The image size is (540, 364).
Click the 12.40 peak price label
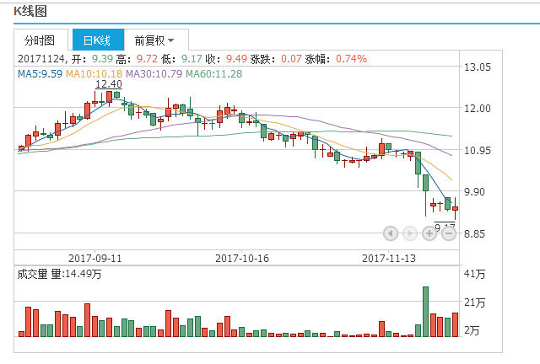(x=109, y=84)
